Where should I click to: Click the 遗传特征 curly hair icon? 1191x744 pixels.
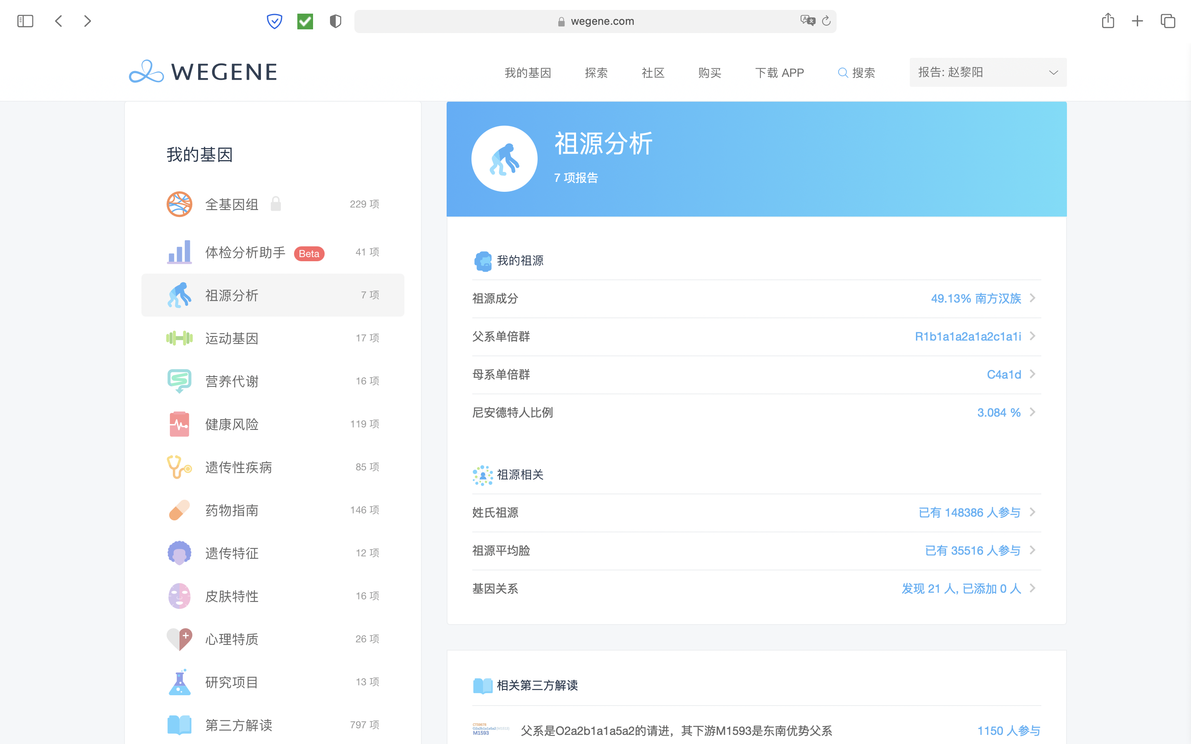179,553
